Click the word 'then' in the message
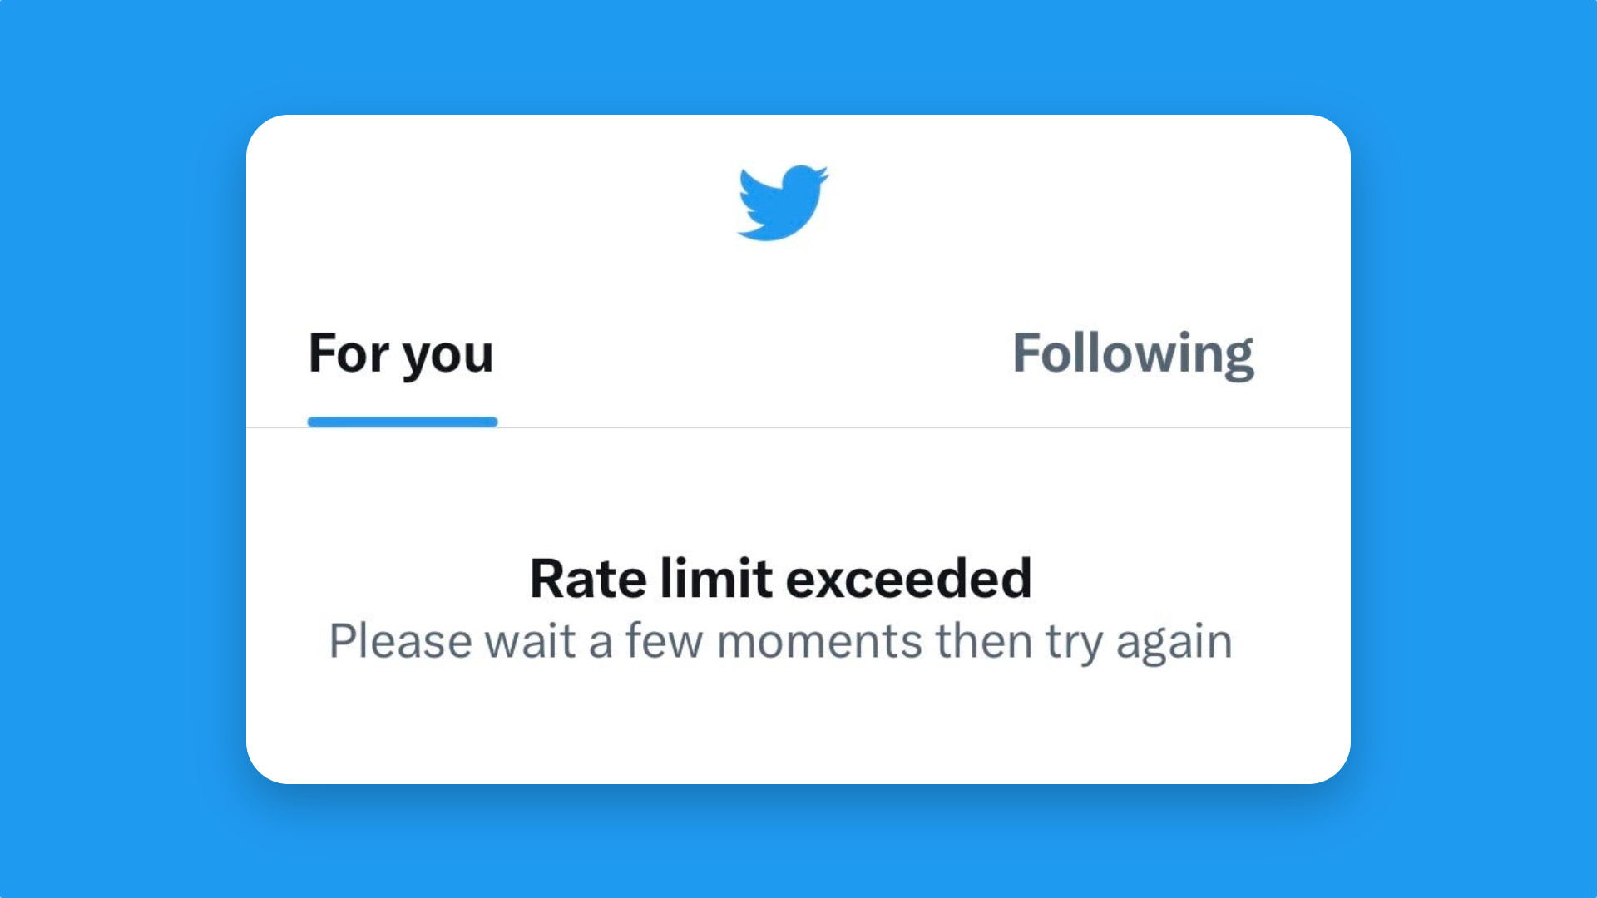 click(x=984, y=642)
